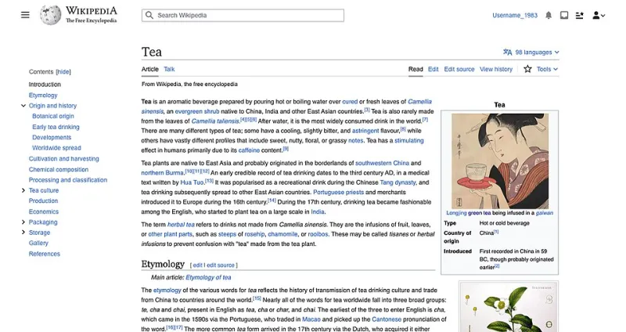The width and height of the screenshot is (626, 332).
Task: Jump to Processing and classification
Action: 68,180
